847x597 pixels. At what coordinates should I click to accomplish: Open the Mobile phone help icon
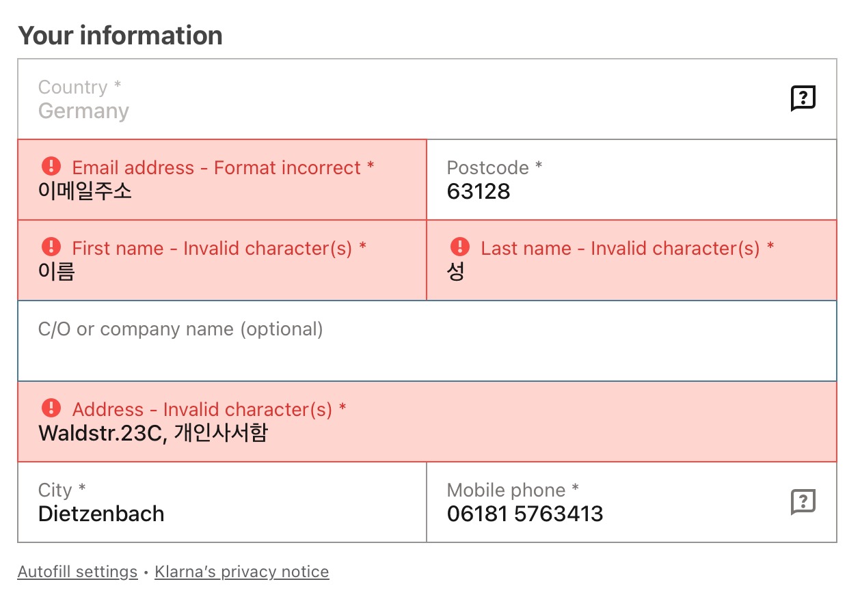803,502
